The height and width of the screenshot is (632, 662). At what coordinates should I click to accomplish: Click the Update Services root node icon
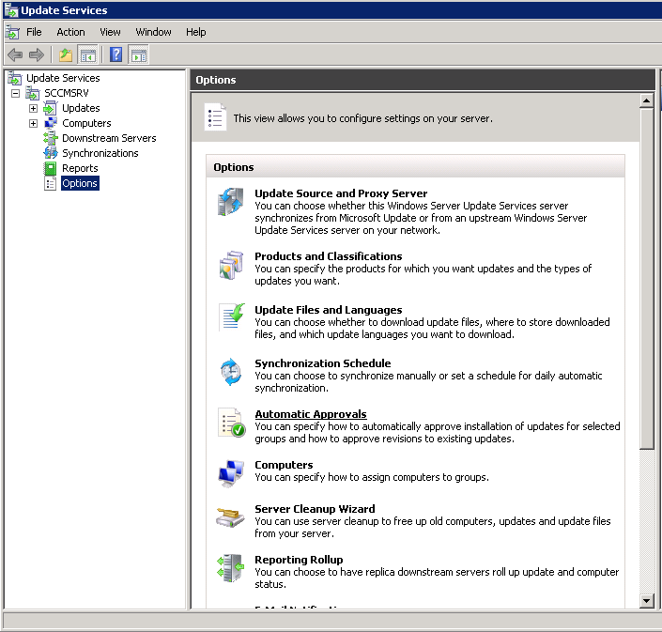(14, 78)
